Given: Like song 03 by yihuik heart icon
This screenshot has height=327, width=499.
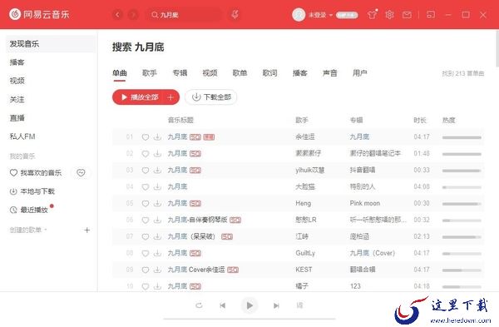Looking at the screenshot, I should [x=146, y=171].
